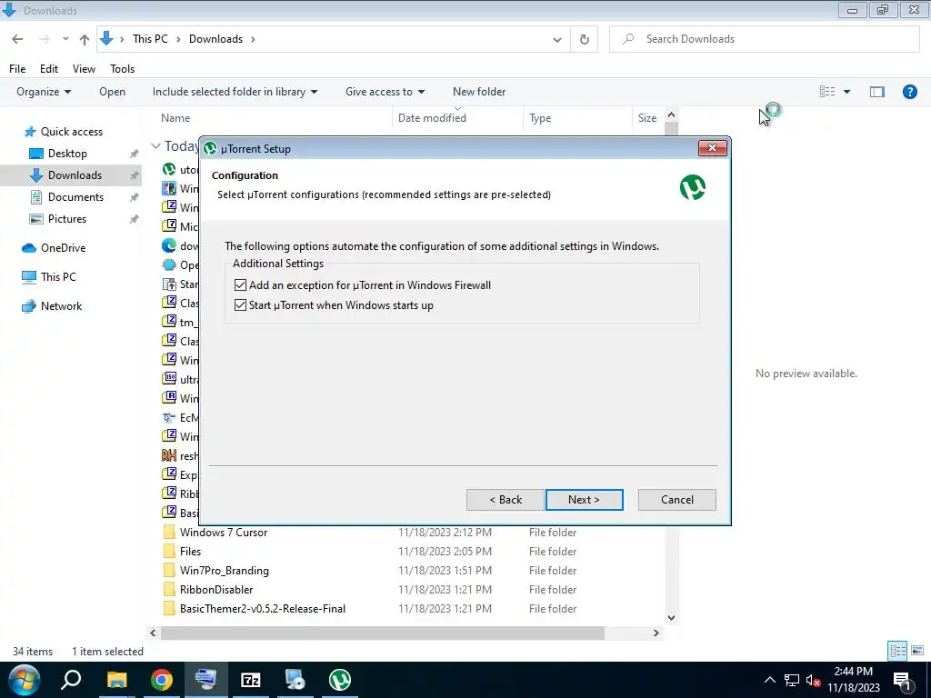Viewport: 931px width, 698px height.
Task: Collapse the Today group chevron
Action: click(155, 146)
